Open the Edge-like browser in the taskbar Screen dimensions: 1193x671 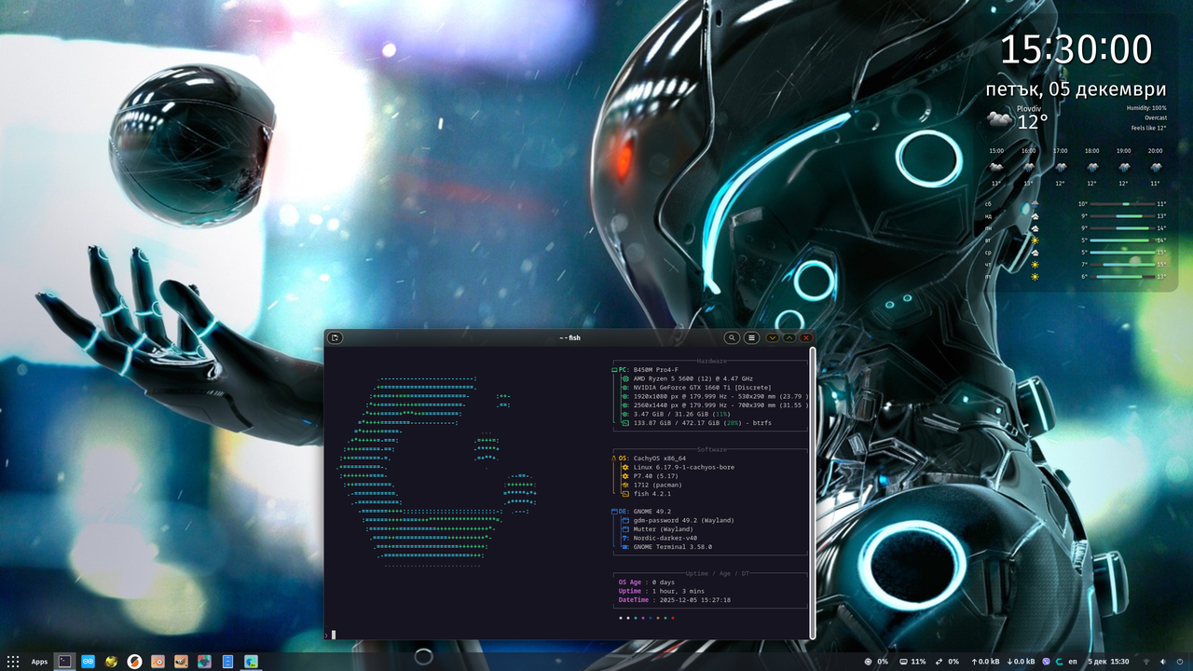tap(252, 662)
